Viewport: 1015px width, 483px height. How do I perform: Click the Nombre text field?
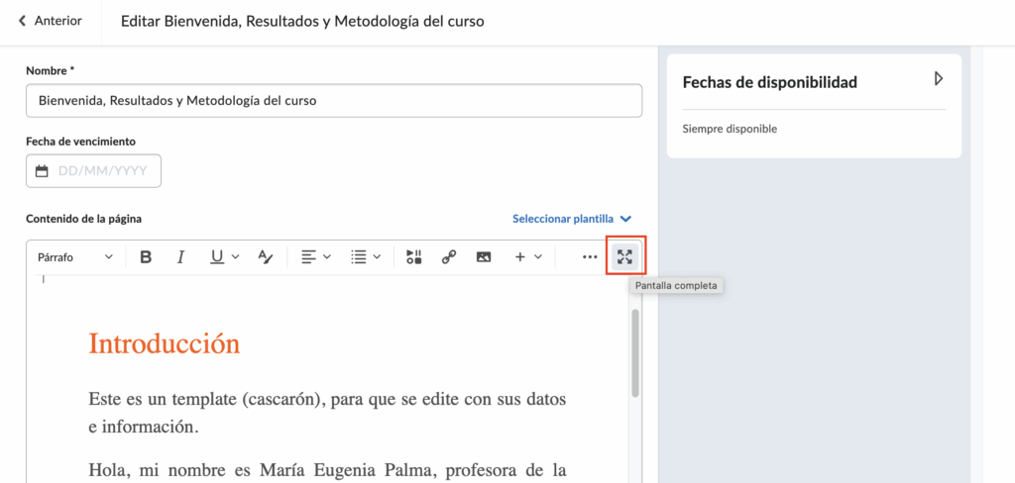click(333, 100)
